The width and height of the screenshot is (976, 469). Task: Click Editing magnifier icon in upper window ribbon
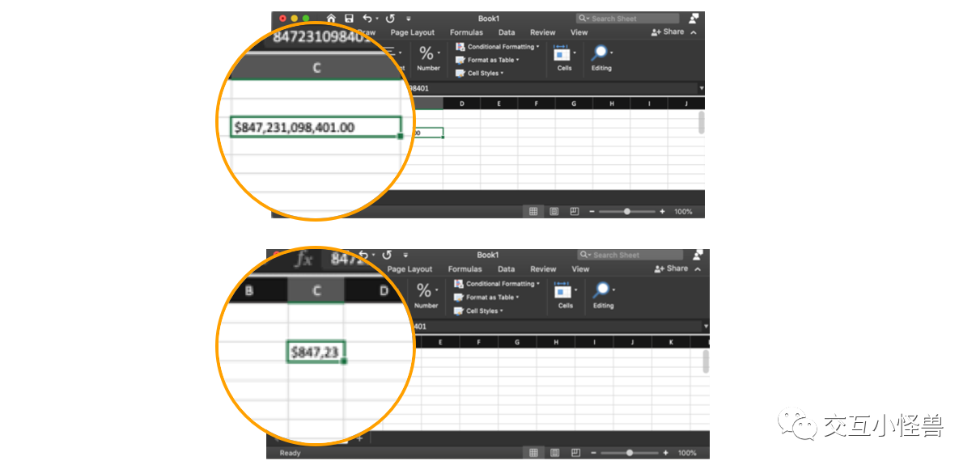(600, 54)
